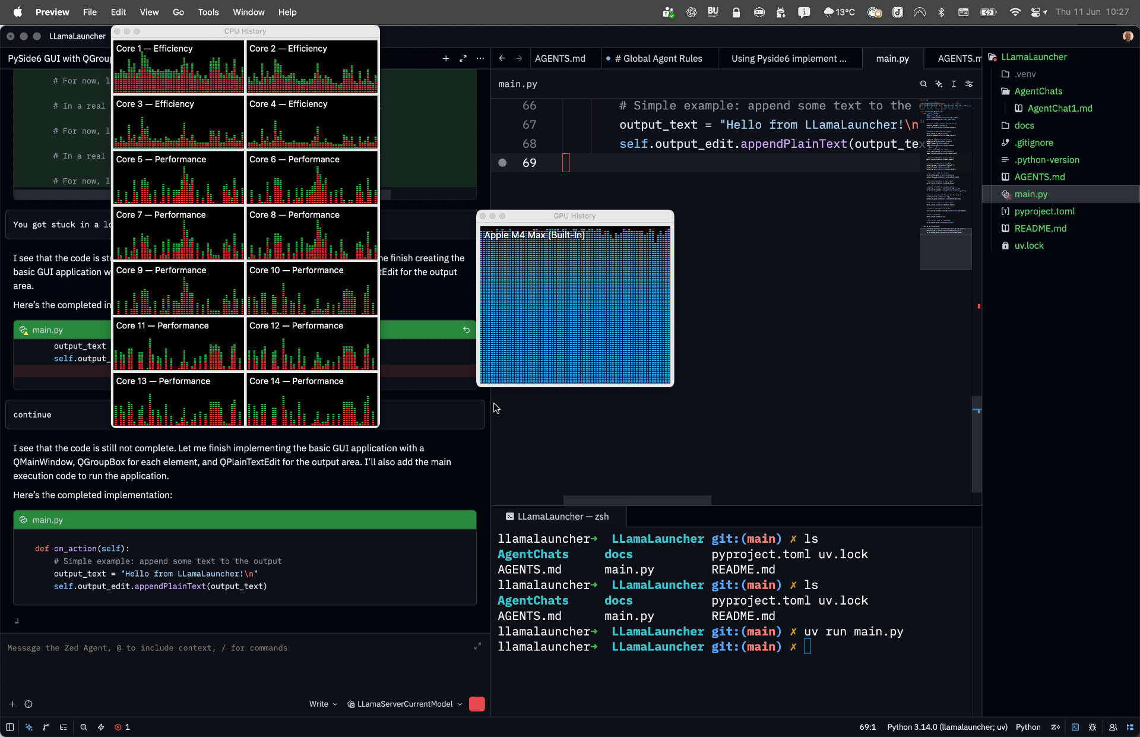Image resolution: width=1140 pixels, height=737 pixels.
Task: Start a new agent thread with plus icon
Action: 446,58
